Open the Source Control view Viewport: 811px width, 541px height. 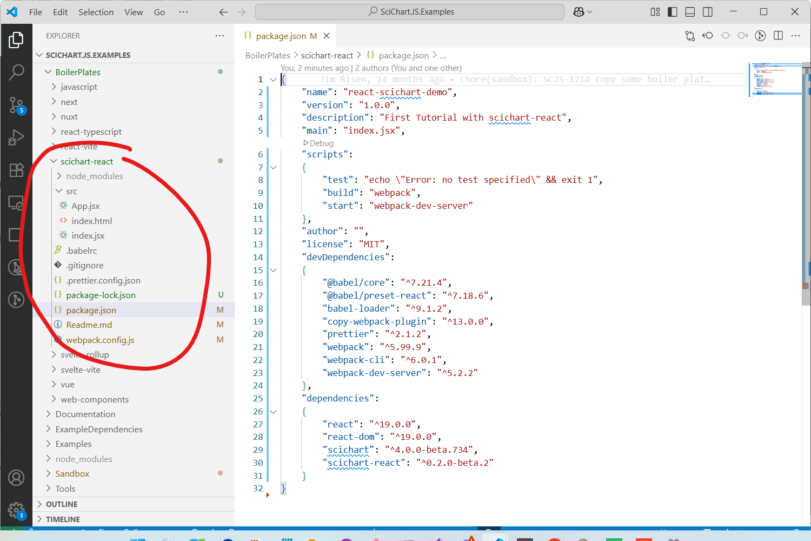coord(16,105)
